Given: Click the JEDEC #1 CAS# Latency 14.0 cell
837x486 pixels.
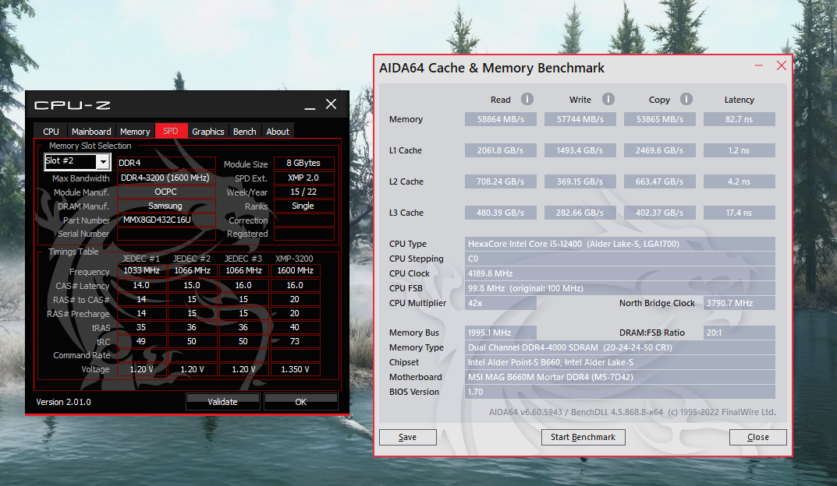Looking at the screenshot, I should [x=141, y=285].
